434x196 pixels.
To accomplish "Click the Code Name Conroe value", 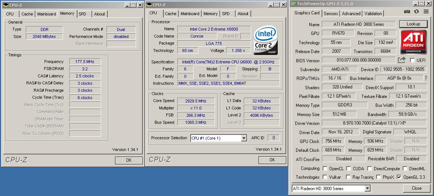I will pos(197,36).
